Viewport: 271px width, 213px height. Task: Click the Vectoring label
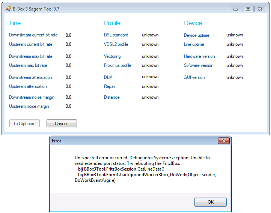[x=112, y=56]
